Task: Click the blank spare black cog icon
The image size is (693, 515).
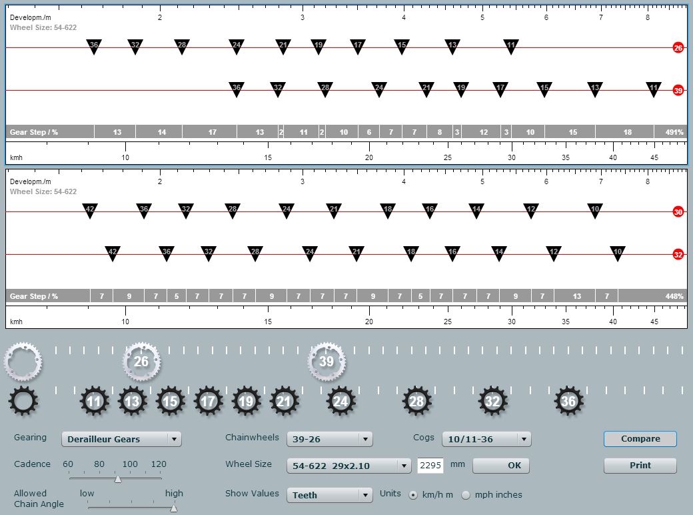Action: click(x=23, y=402)
